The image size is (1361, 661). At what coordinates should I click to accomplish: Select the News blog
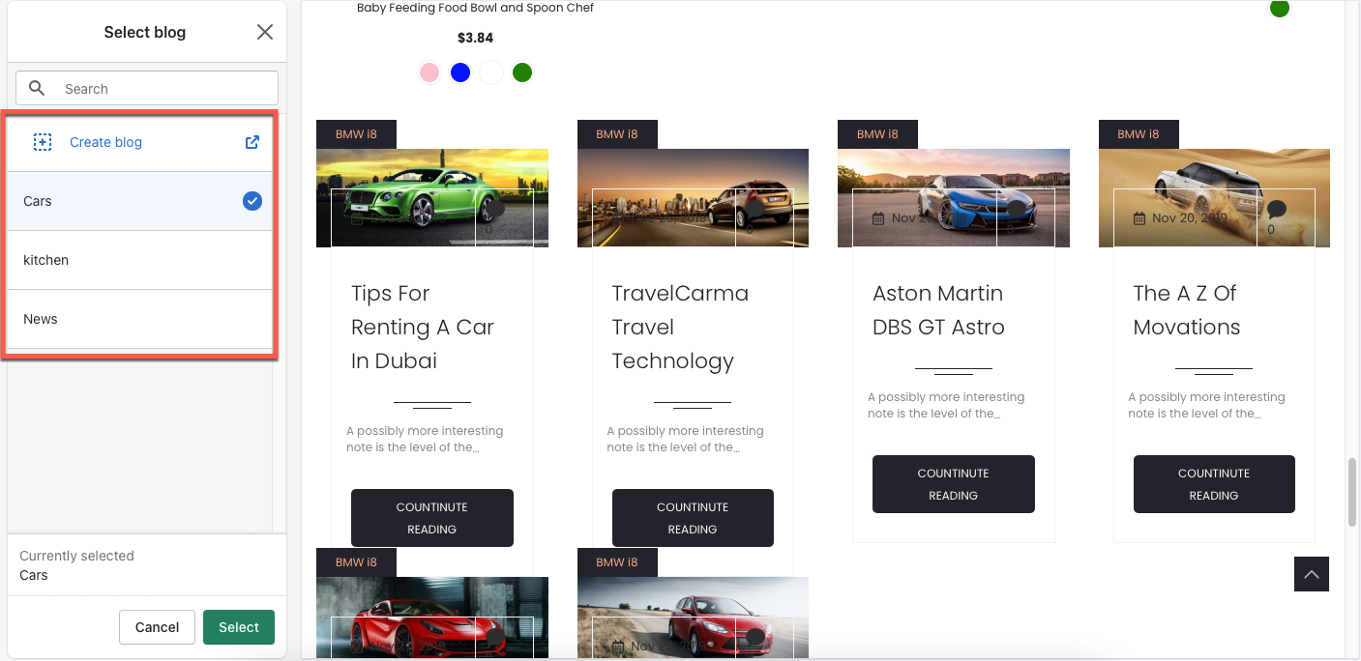pyautogui.click(x=139, y=319)
